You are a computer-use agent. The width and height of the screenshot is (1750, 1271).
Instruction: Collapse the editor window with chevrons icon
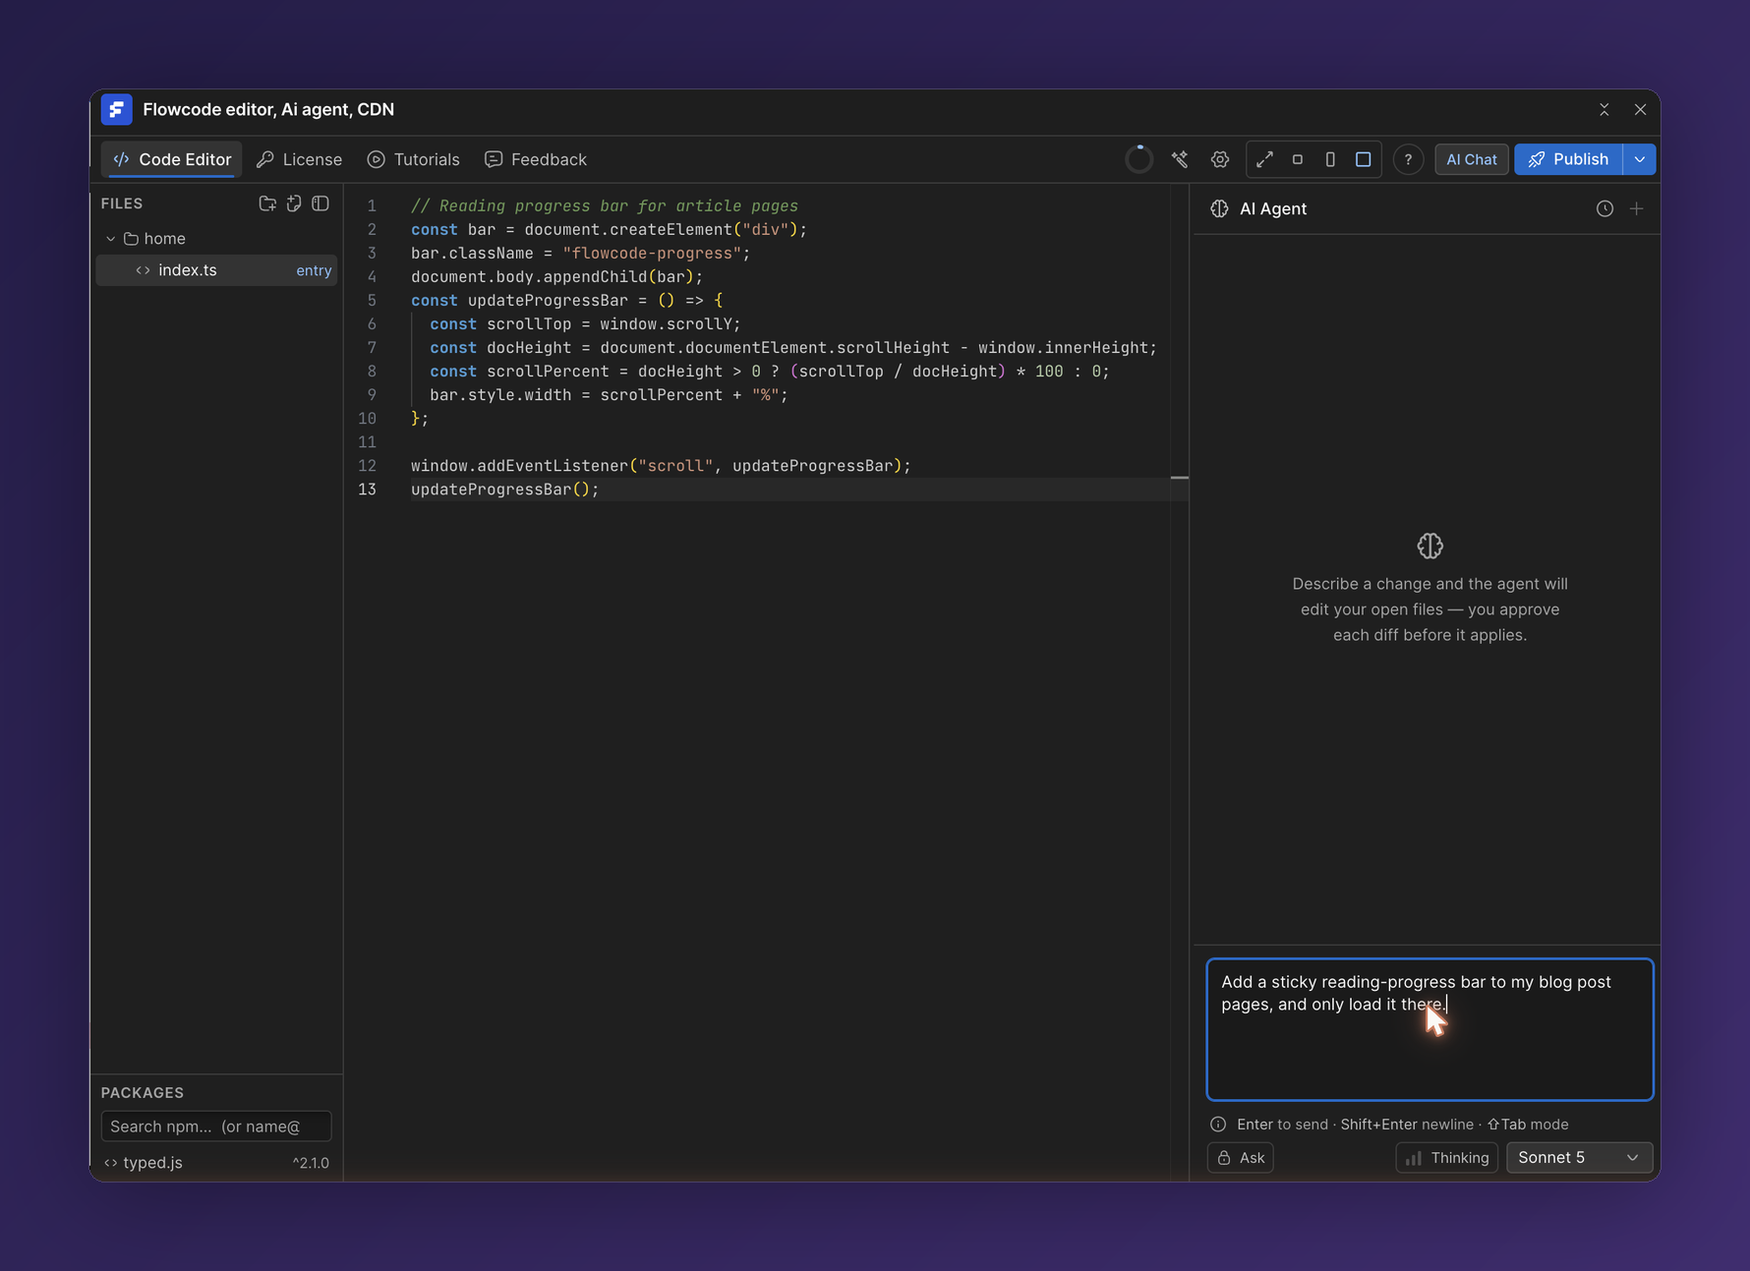click(x=1604, y=109)
